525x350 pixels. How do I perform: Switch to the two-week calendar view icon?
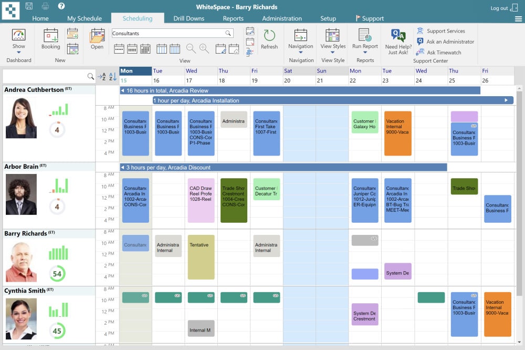[x=132, y=49]
